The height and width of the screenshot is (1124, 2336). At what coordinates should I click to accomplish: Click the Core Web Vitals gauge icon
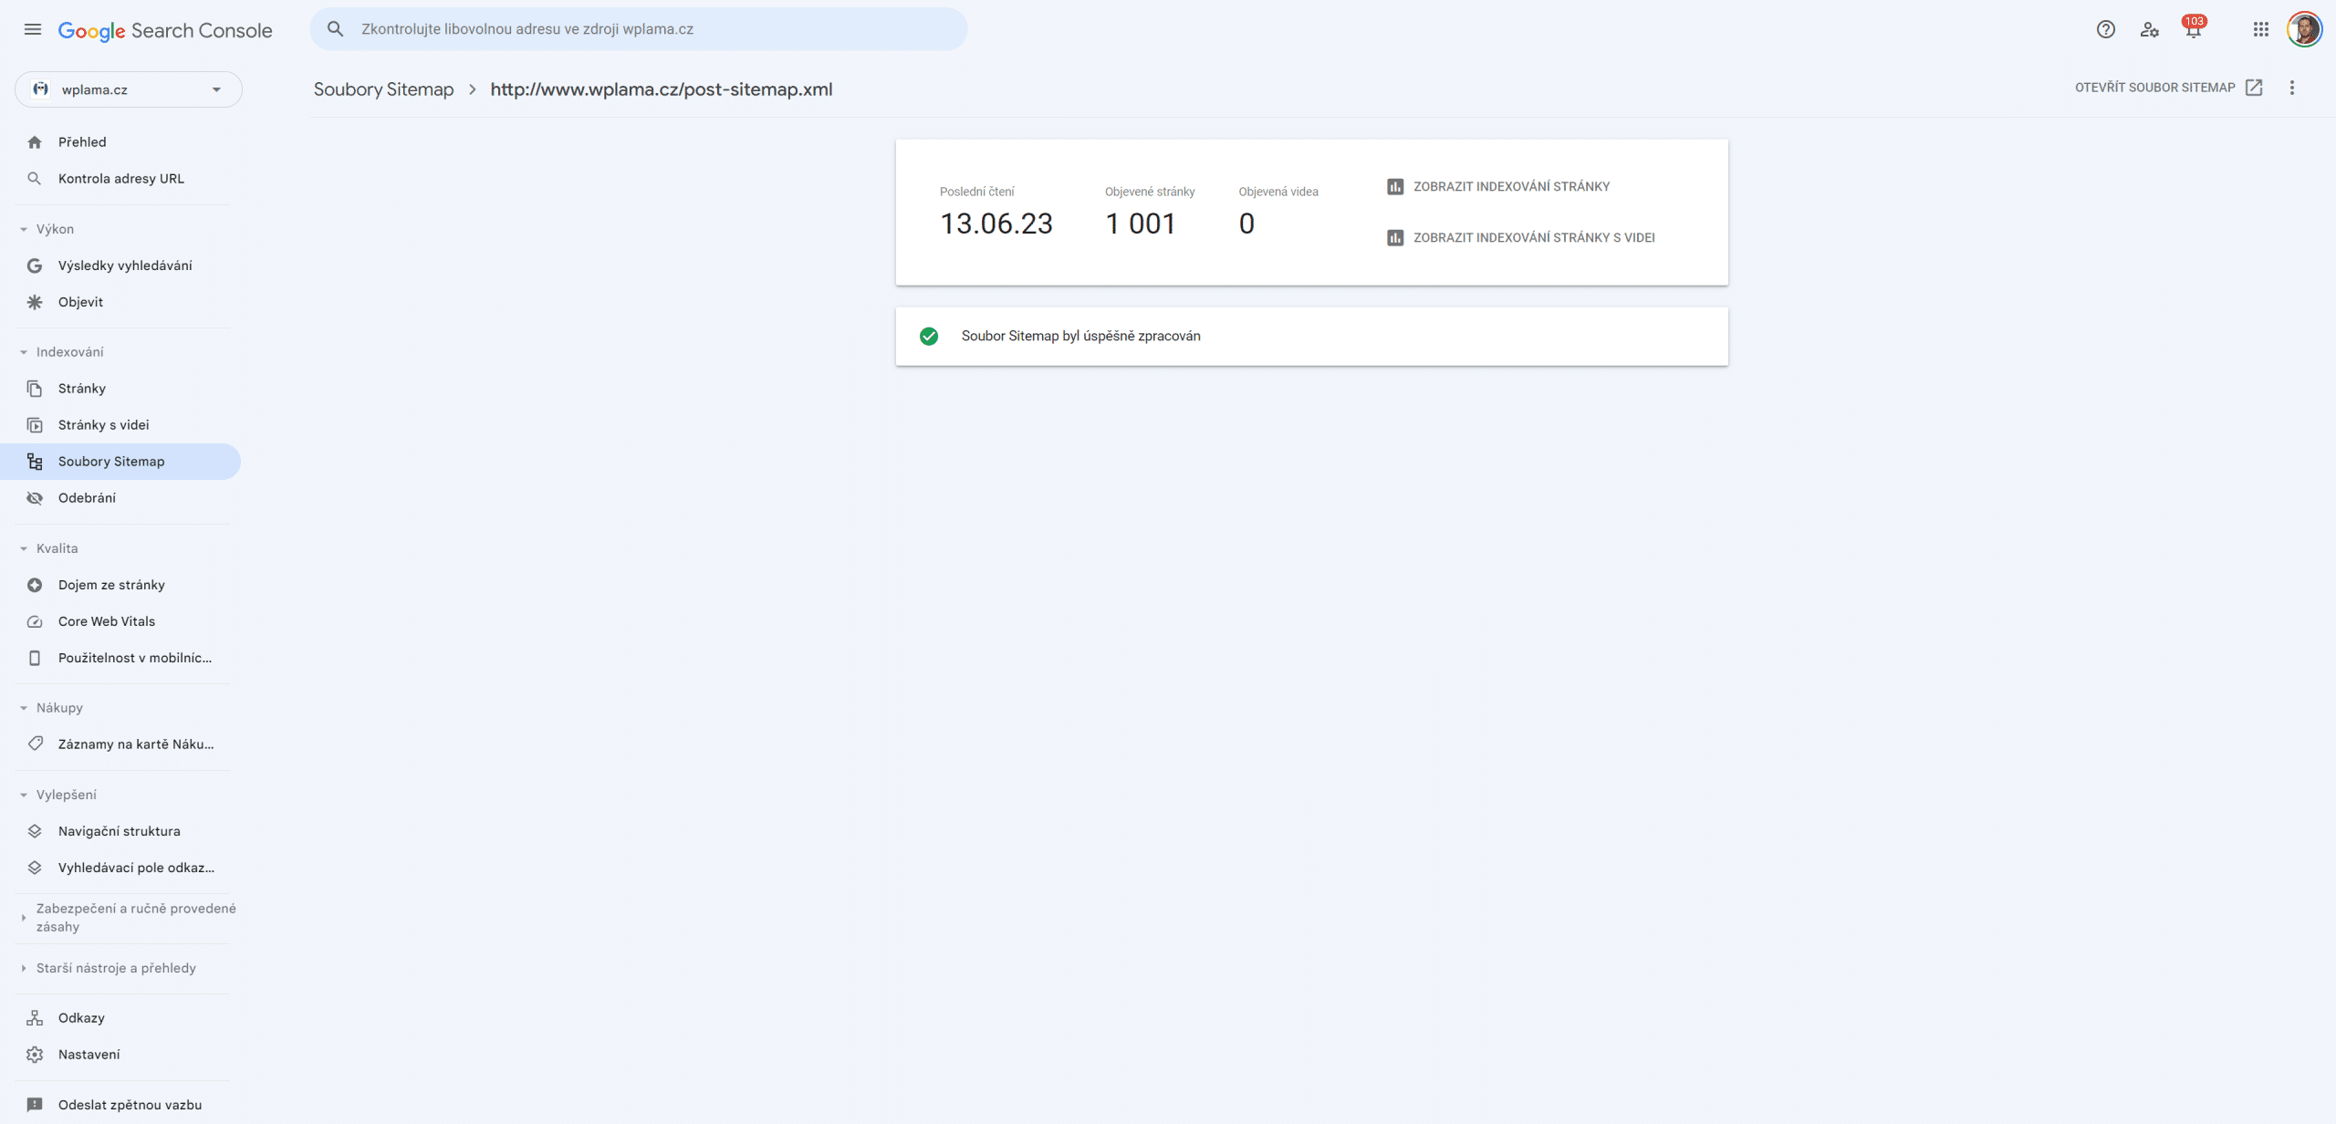tap(35, 621)
